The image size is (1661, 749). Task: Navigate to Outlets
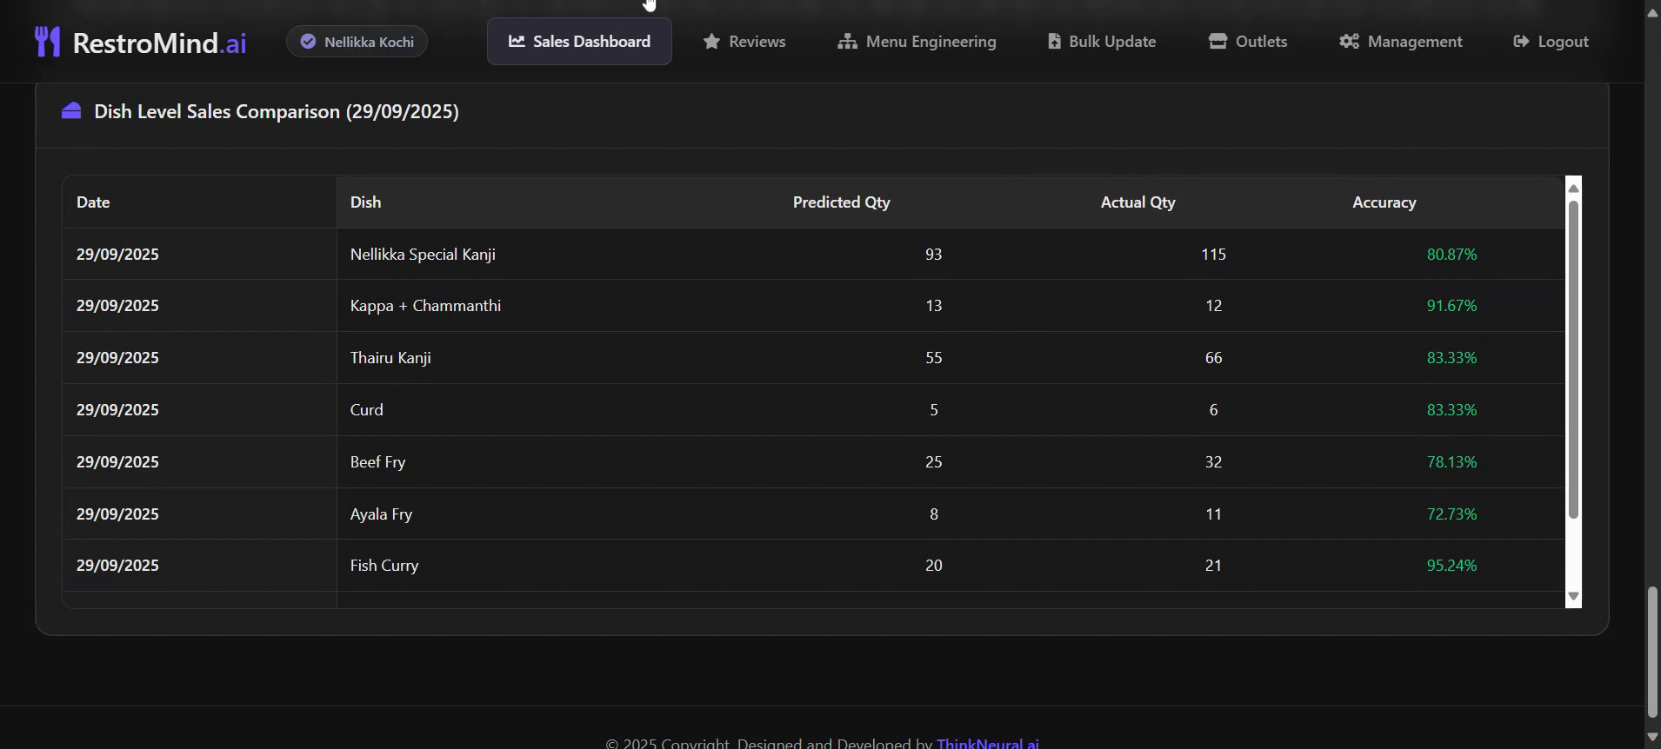(1248, 41)
